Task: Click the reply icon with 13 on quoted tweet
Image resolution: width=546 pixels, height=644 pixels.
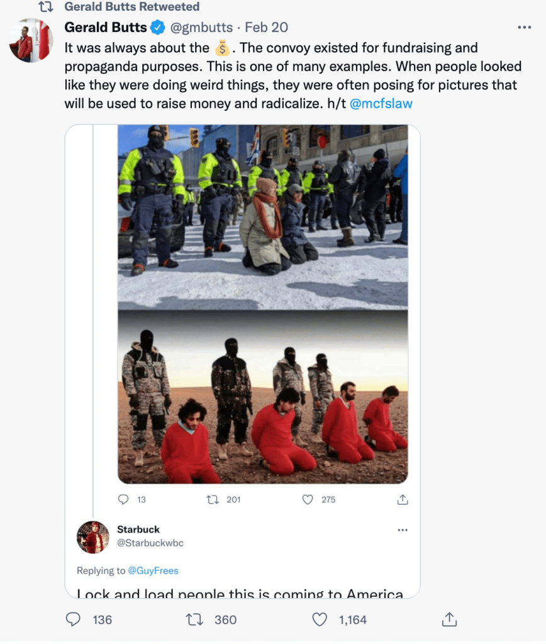Action: point(123,499)
